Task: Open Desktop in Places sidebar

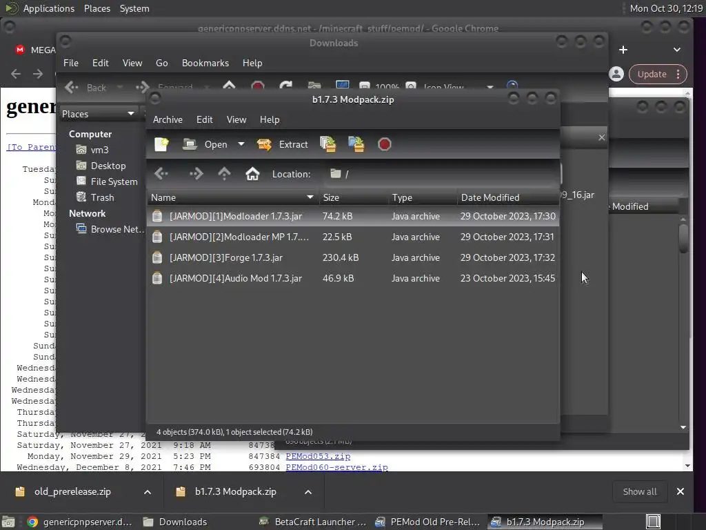Action: point(101,166)
